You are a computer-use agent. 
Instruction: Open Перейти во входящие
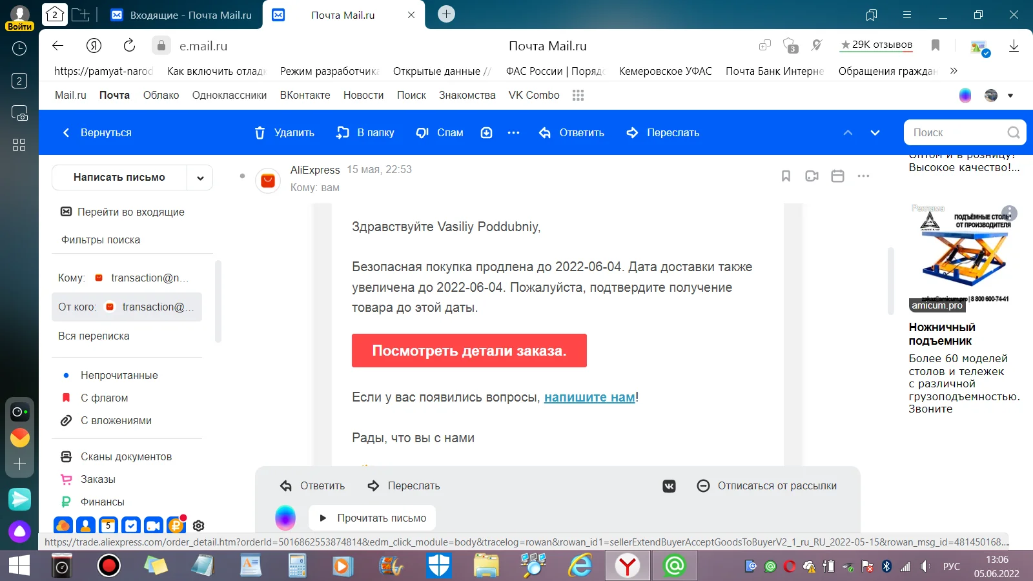coord(123,212)
